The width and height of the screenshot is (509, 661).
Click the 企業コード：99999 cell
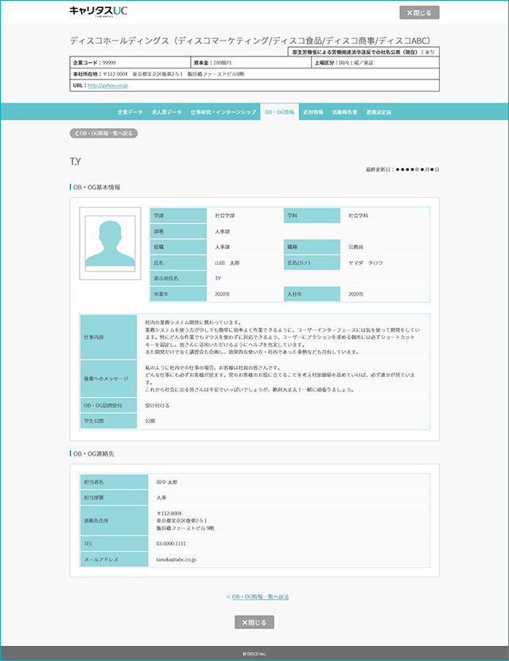click(130, 62)
